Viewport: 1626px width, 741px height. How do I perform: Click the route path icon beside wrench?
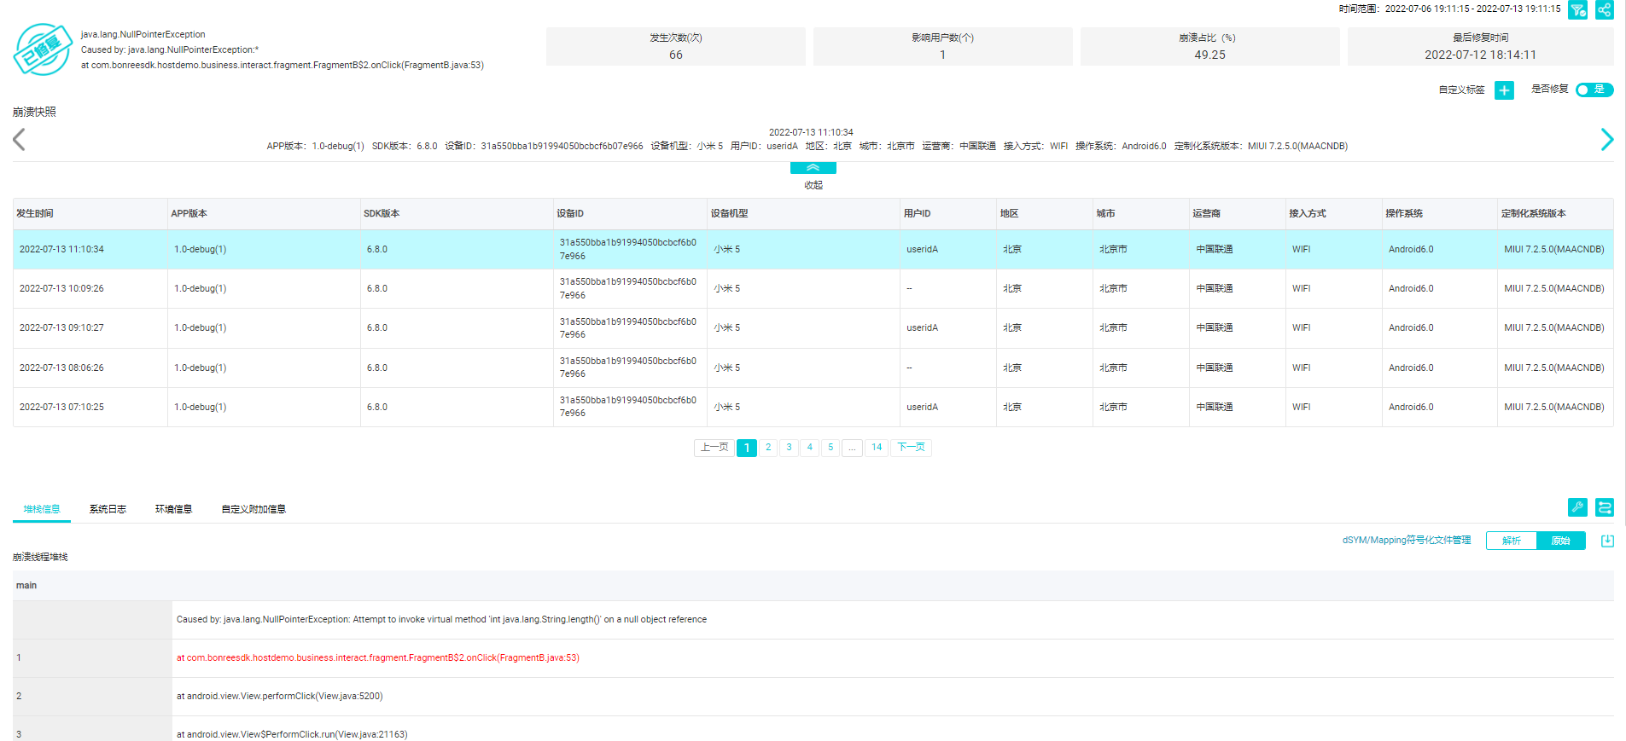[1605, 507]
